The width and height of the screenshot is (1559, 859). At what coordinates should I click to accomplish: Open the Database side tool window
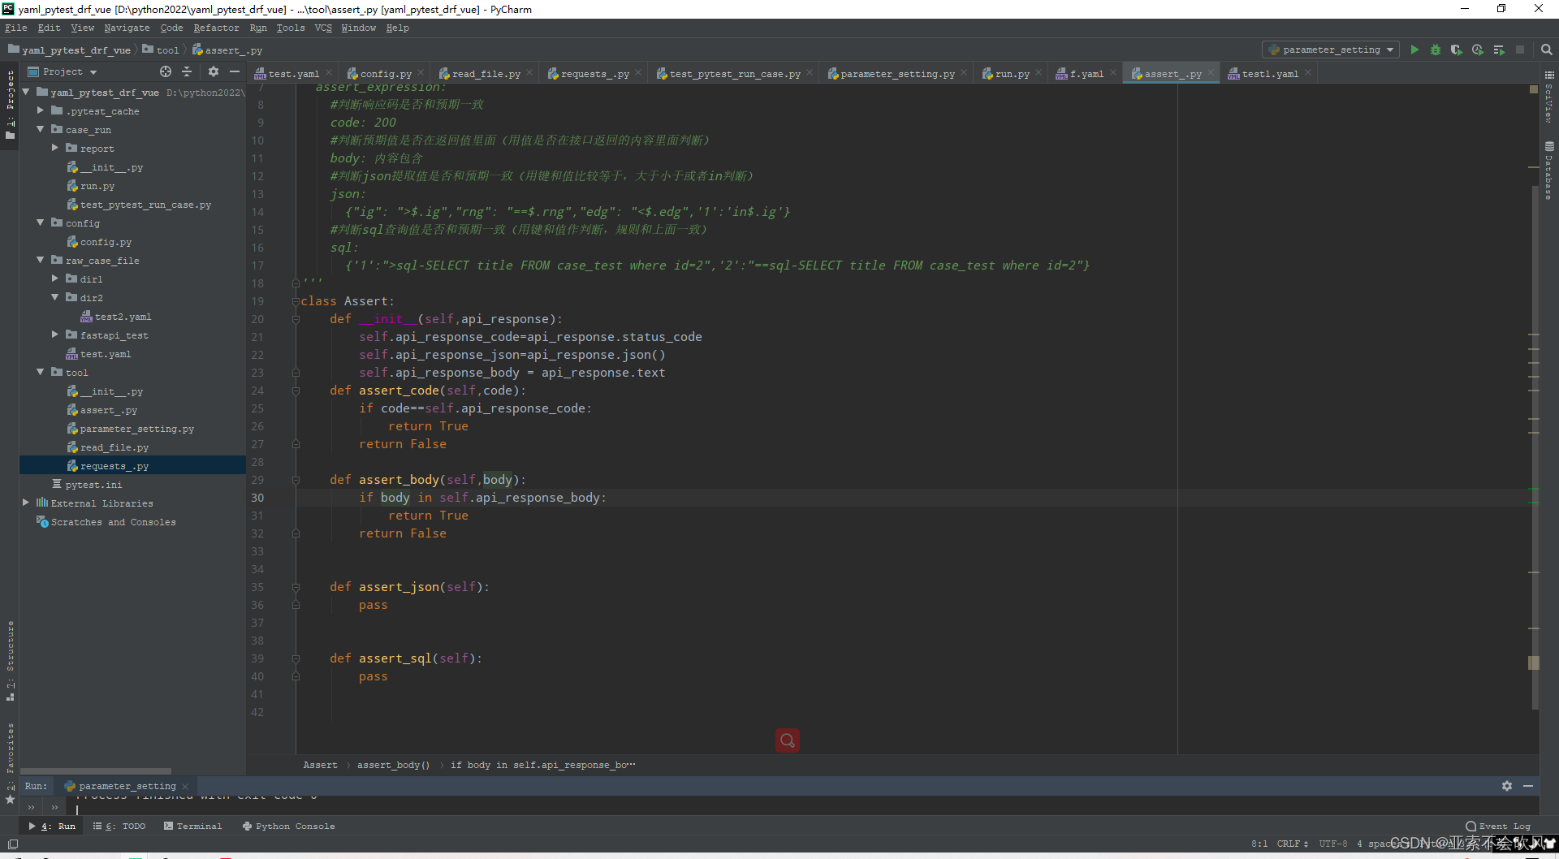1549,171
